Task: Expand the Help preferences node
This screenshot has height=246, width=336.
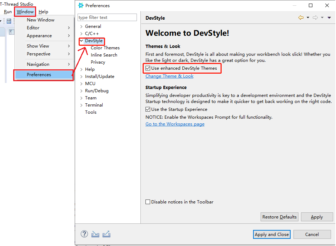Action: (x=81, y=69)
